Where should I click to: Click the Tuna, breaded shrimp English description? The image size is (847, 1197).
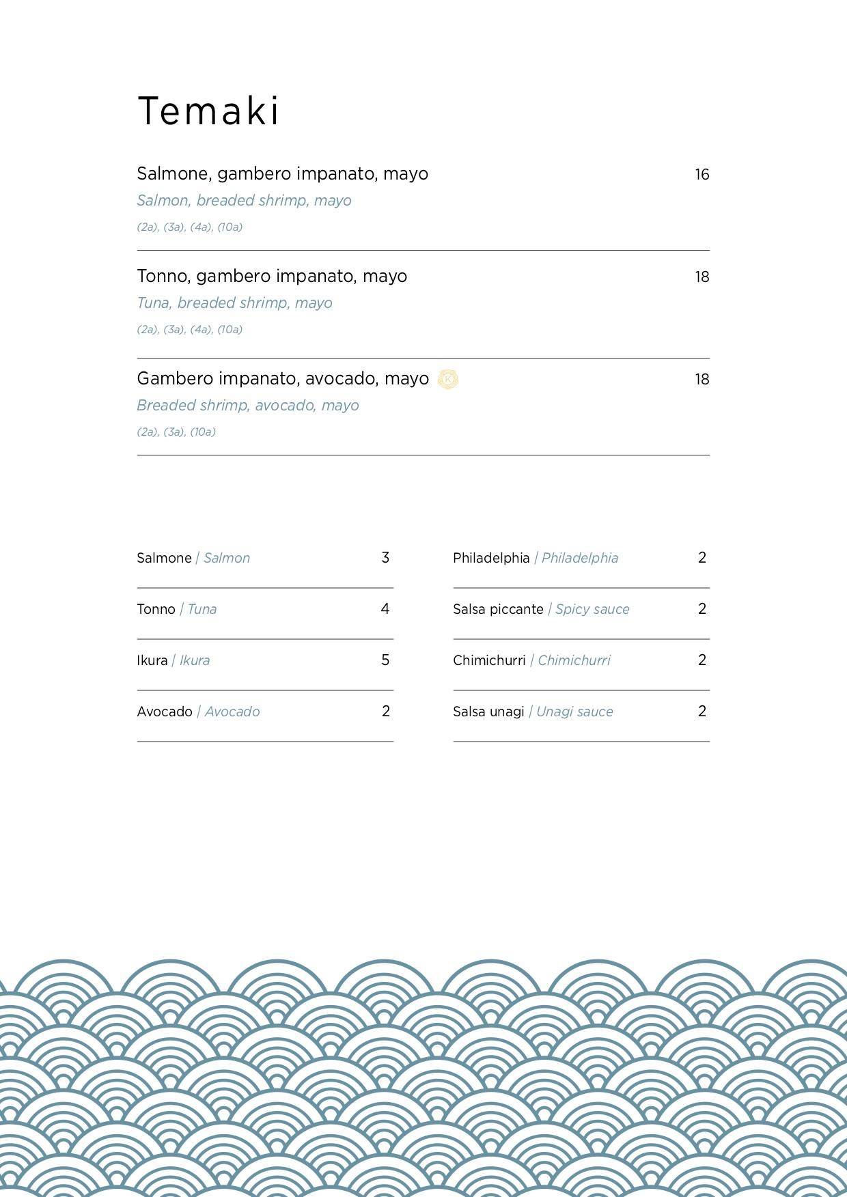tap(234, 303)
